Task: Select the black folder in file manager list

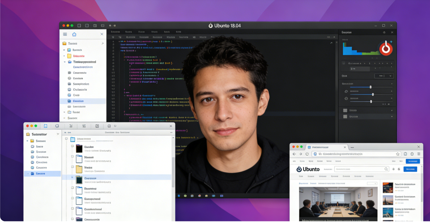Action: click(x=79, y=149)
